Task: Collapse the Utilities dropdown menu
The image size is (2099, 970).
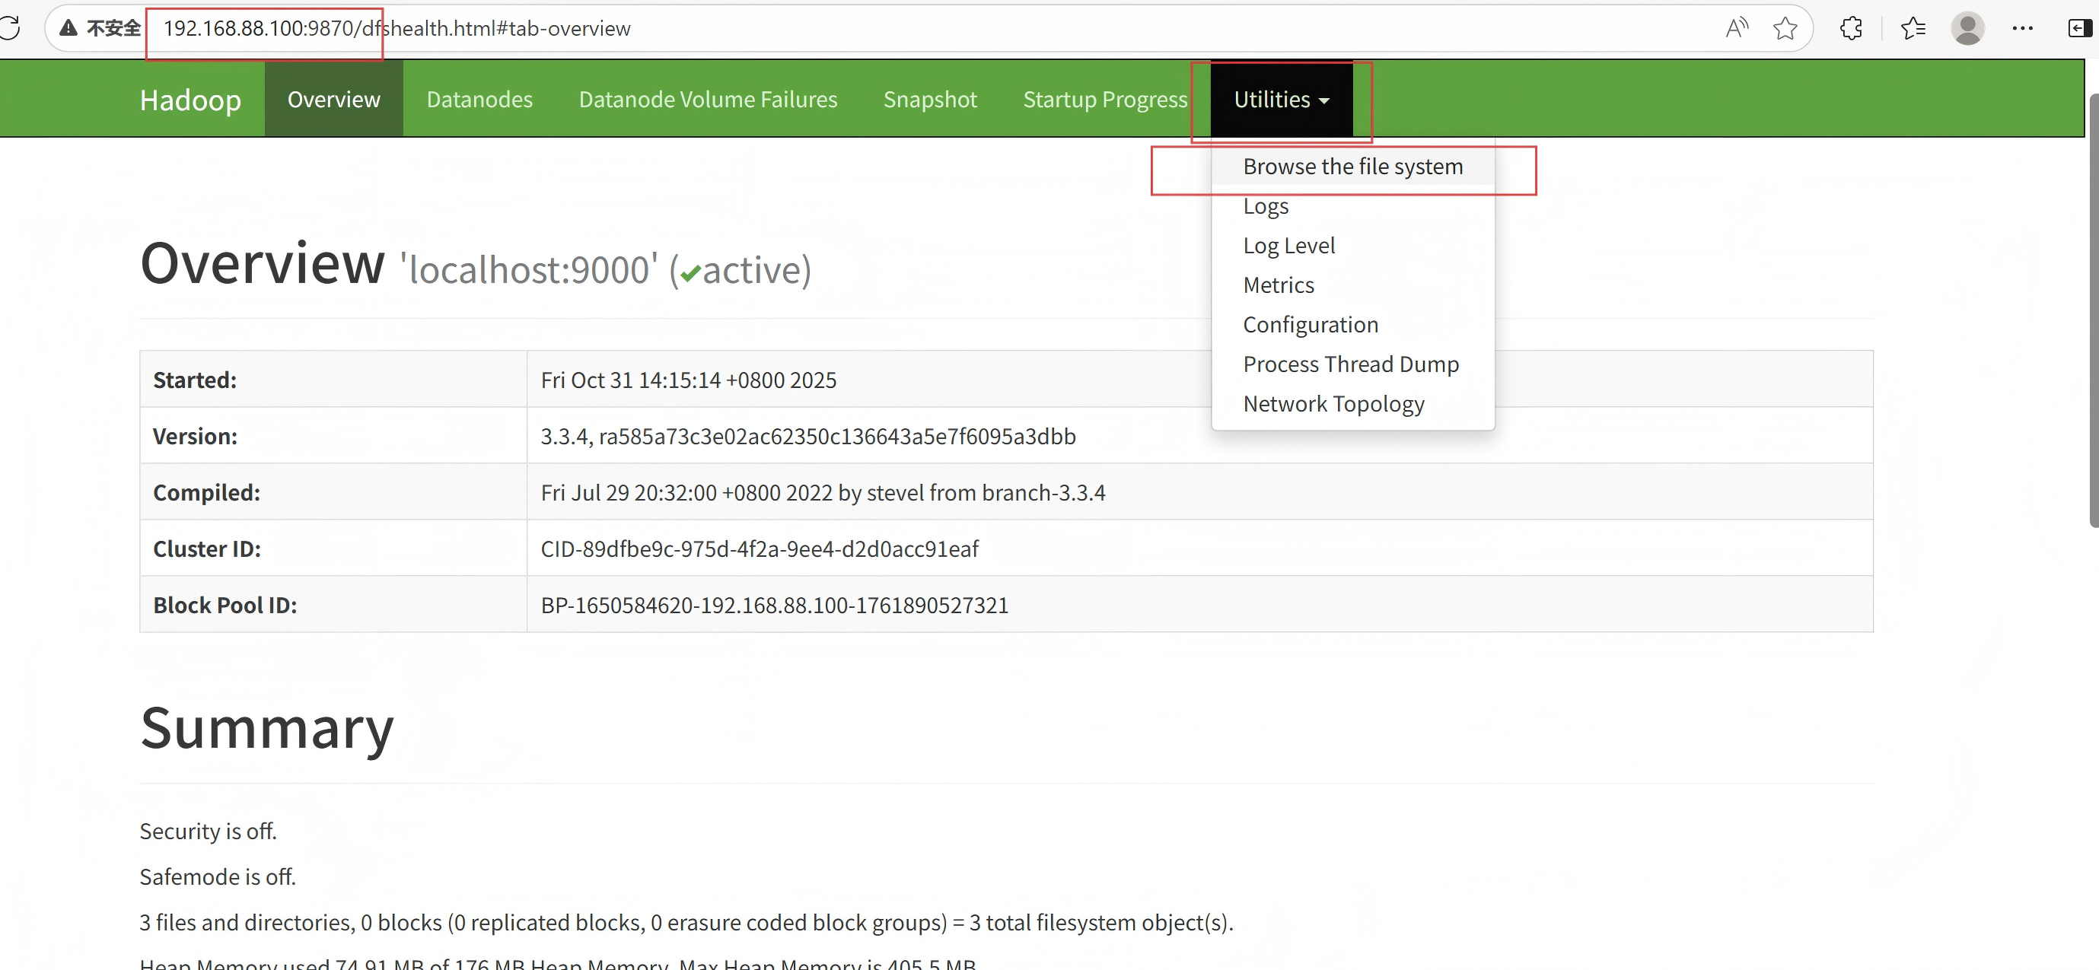Action: 1281,100
